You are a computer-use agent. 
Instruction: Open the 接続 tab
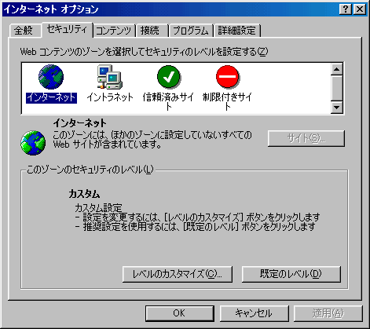(x=150, y=31)
